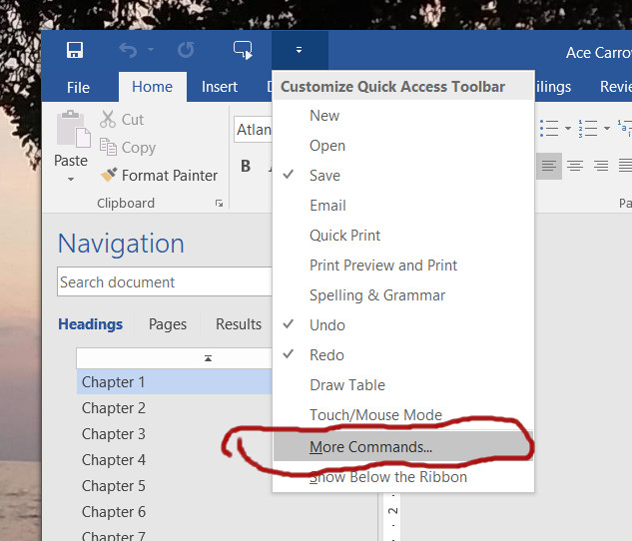The width and height of the screenshot is (632, 541).
Task: Open the Customize Quick Access Toolbar dropdown arrow
Action: pos(299,50)
